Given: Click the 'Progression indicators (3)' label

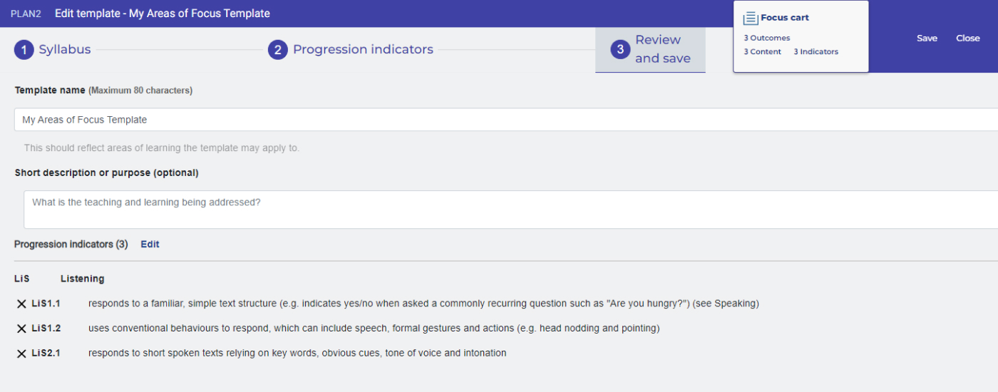Looking at the screenshot, I should point(71,244).
